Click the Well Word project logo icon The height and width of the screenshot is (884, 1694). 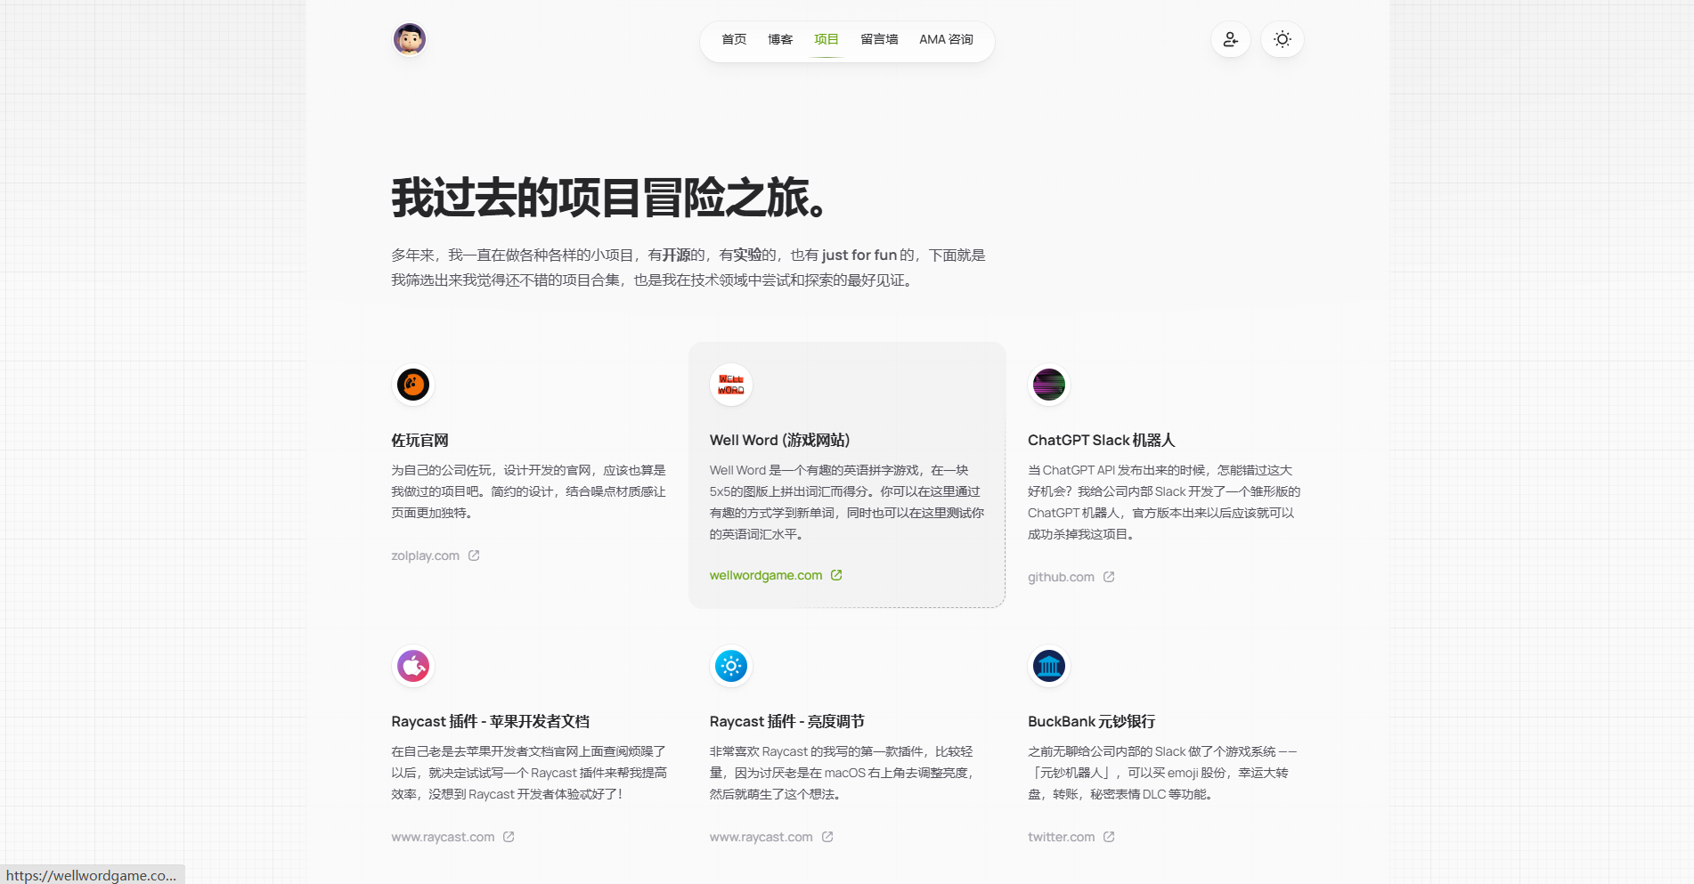(x=731, y=385)
